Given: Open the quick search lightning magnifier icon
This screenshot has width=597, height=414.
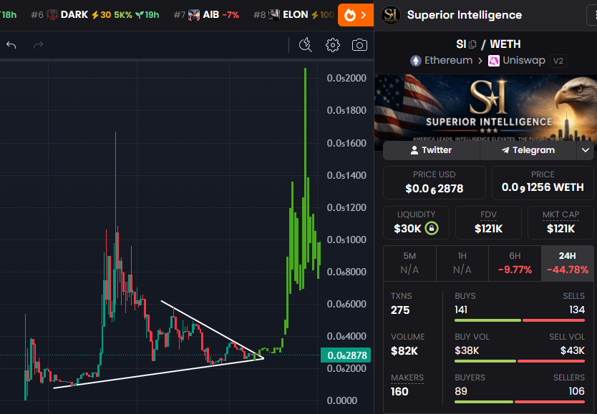Looking at the screenshot, I should 306,45.
